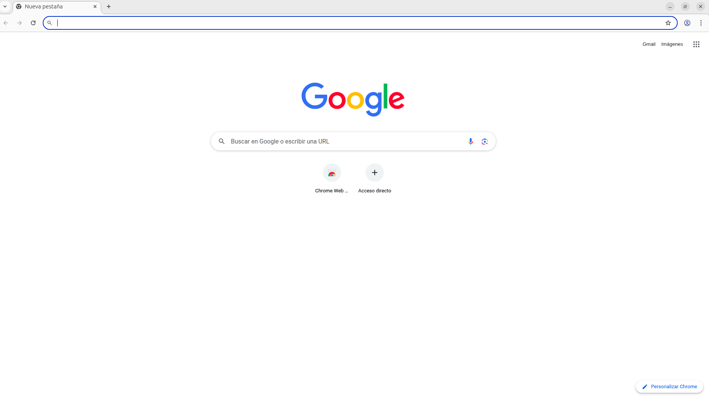Focus the Google search box

coord(353,142)
